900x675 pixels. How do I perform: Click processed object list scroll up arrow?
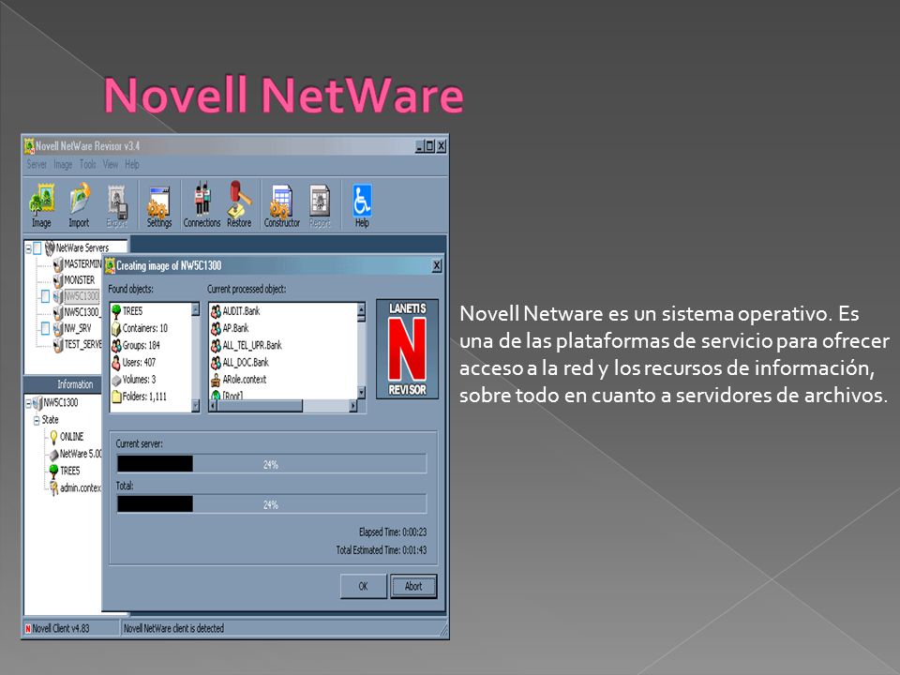click(361, 311)
